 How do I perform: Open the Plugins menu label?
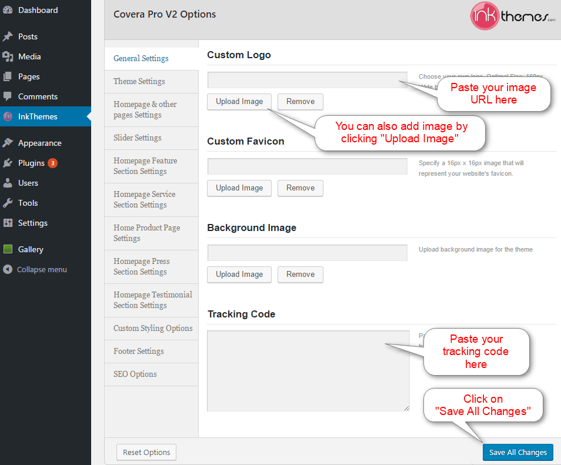pos(31,163)
